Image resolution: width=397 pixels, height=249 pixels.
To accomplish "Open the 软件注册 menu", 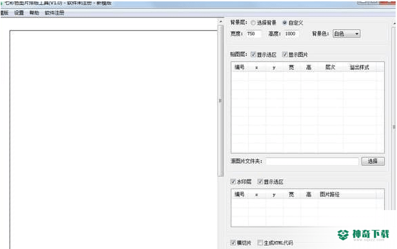I will [x=55, y=13].
